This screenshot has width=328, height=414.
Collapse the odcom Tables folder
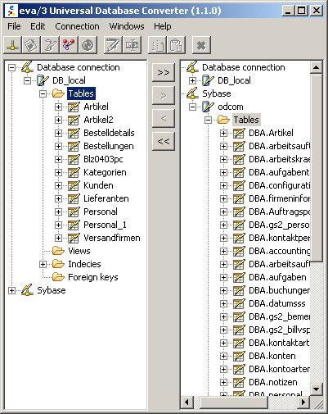[x=208, y=120]
